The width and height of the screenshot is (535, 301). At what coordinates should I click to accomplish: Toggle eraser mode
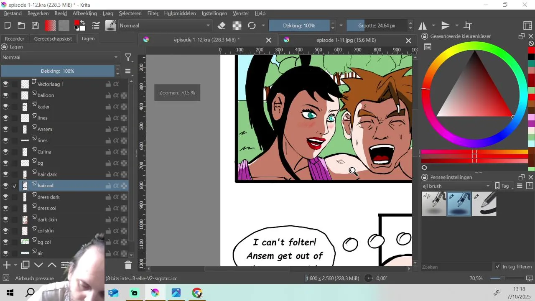(x=222, y=26)
